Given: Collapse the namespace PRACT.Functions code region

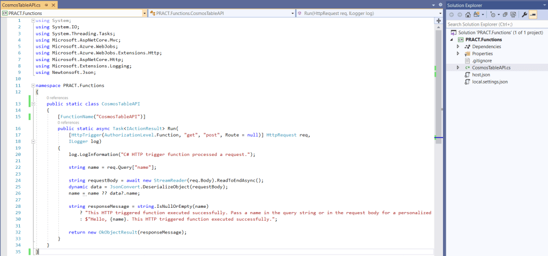Looking at the screenshot, I should pos(33,85).
